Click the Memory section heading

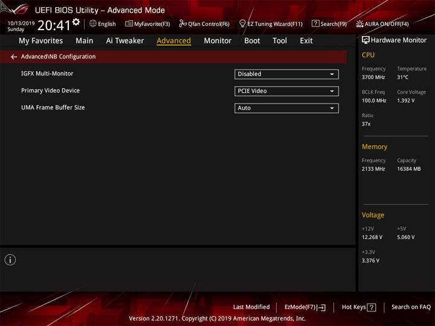point(374,147)
